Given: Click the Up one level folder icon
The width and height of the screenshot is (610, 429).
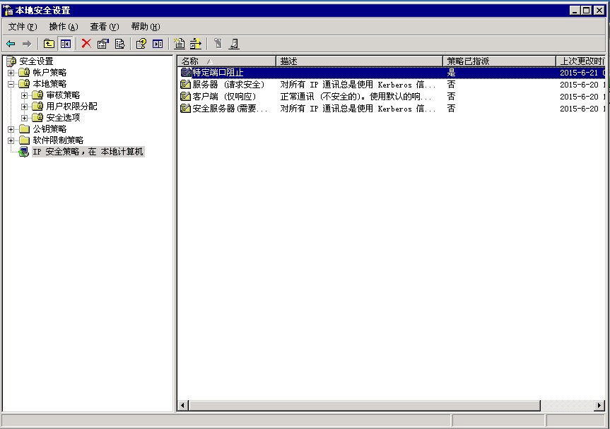Looking at the screenshot, I should (x=49, y=44).
